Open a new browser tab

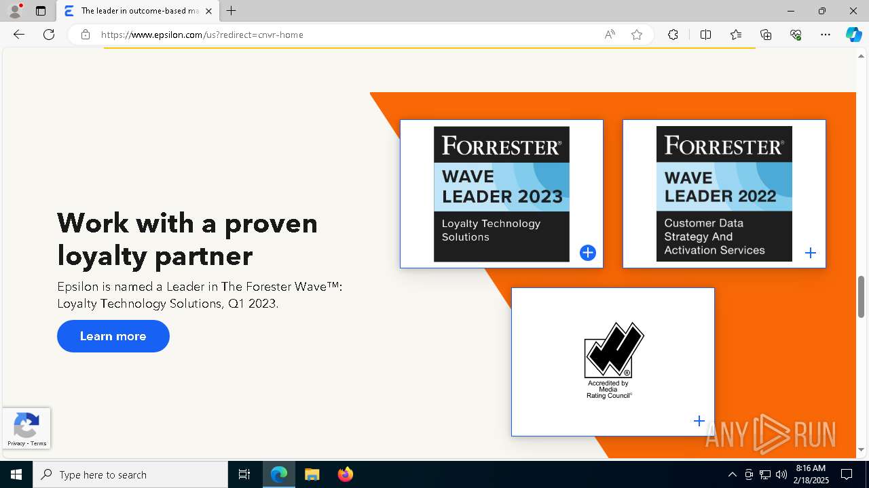(232, 11)
